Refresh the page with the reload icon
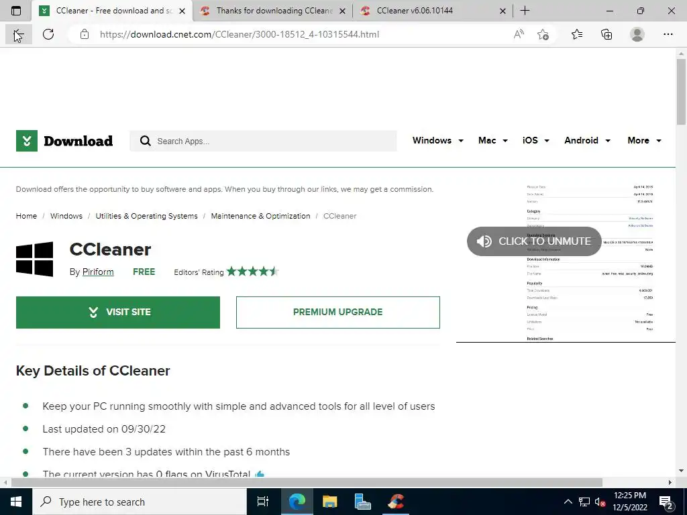 pyautogui.click(x=48, y=35)
